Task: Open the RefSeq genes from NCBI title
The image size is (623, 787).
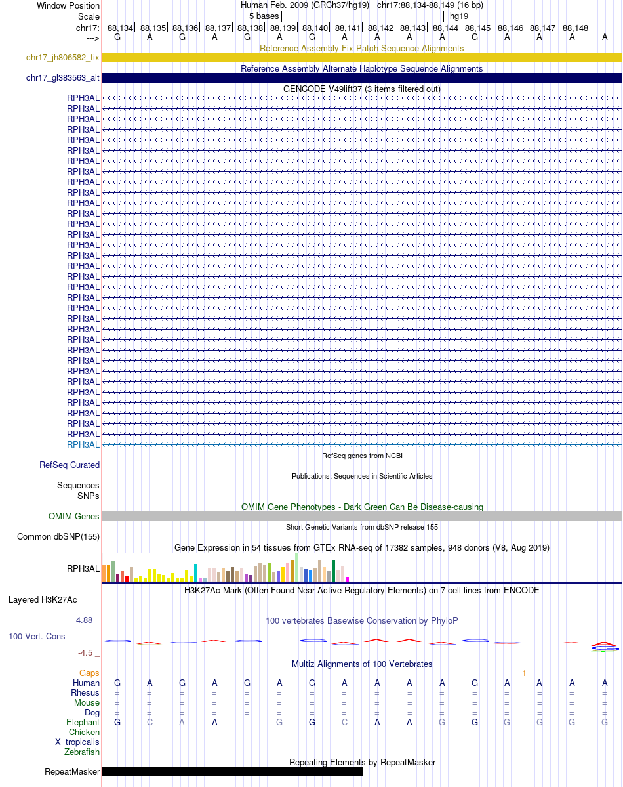Action: coord(361,456)
